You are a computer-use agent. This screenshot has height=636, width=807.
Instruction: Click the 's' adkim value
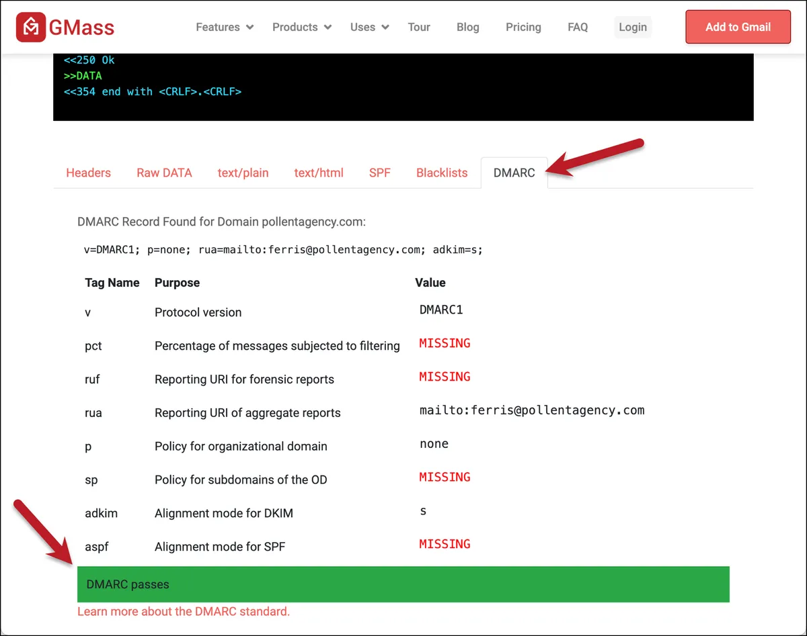pos(423,512)
